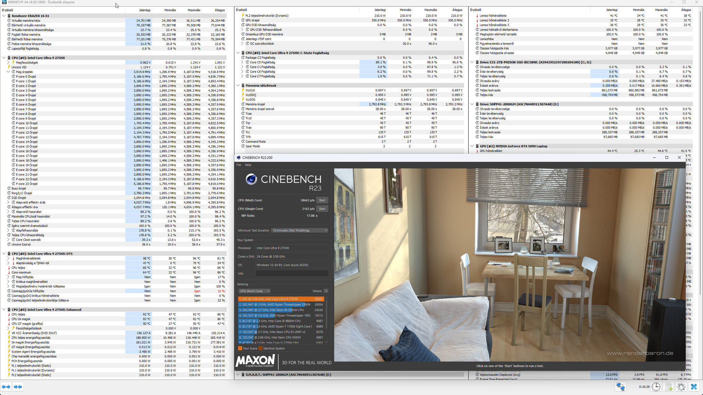
Task: Open HWiNFO sensor settings gear icon
Action: point(681,387)
